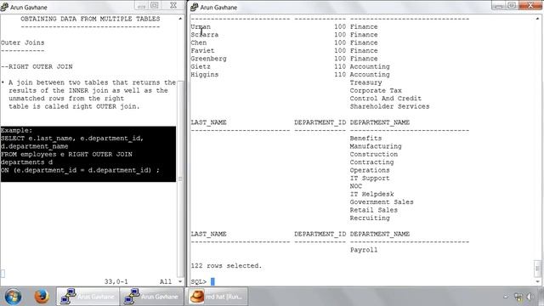Click the volume speaker tray icon
Image resolution: width=544 pixels, height=306 pixels.
(x=530, y=297)
